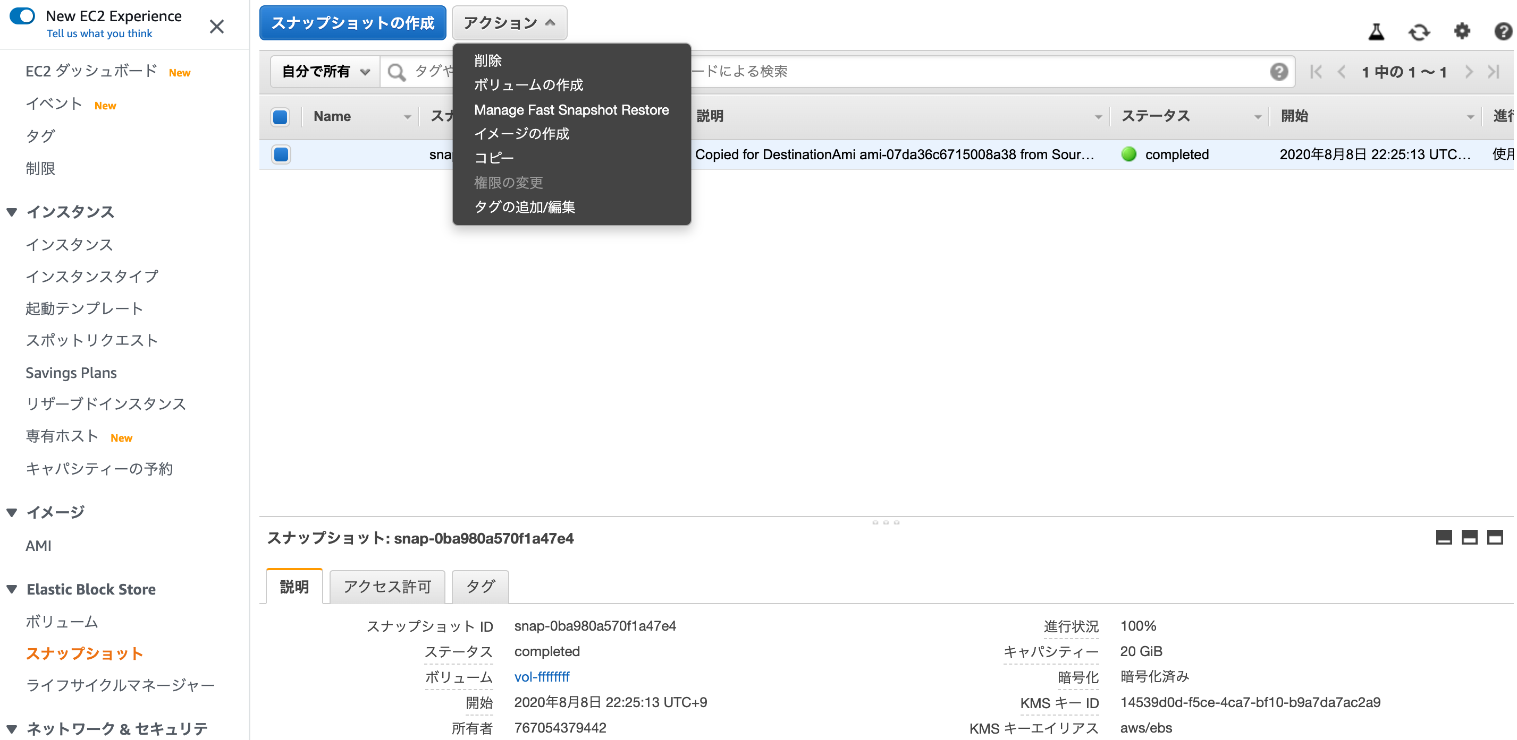Click スナップショットの作成 button
Viewport: 1517px width, 740px height.
tap(352, 23)
